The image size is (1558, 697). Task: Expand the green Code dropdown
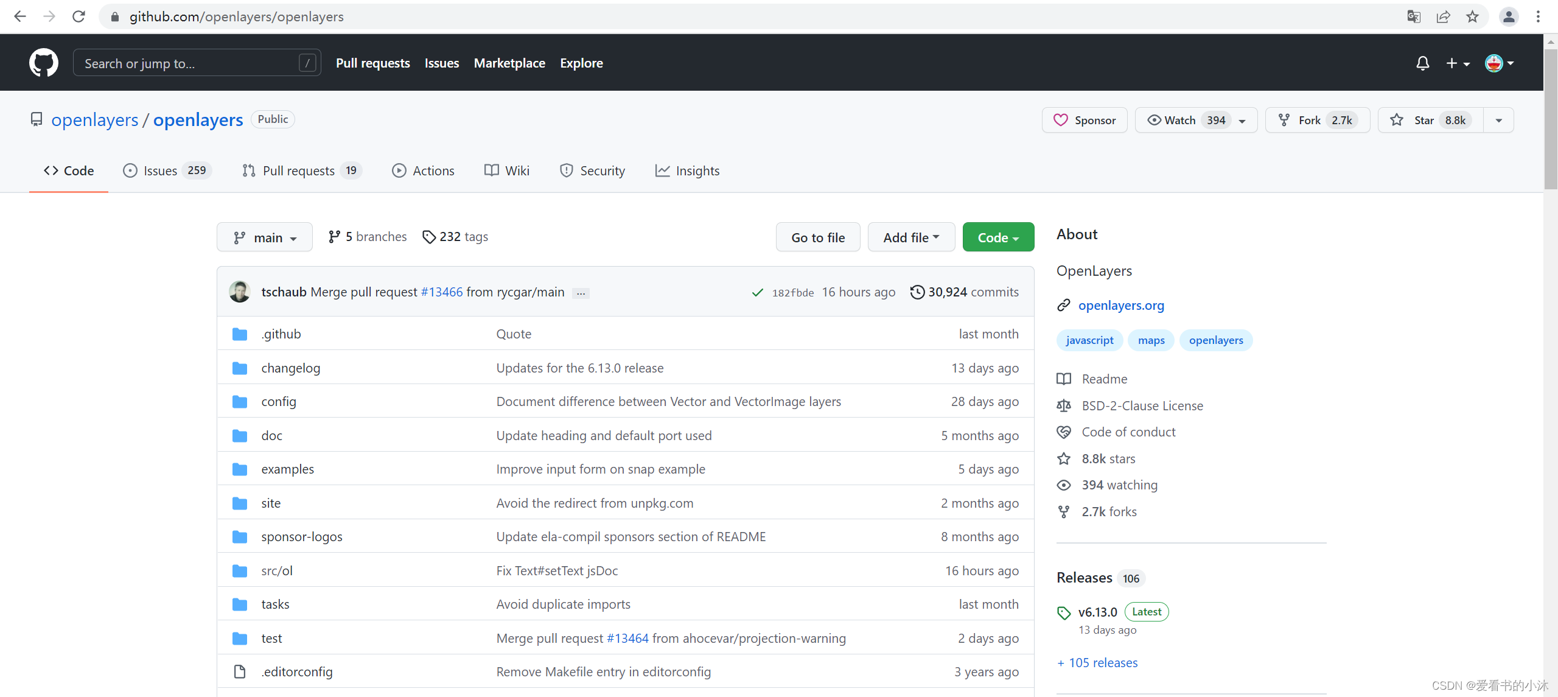998,237
